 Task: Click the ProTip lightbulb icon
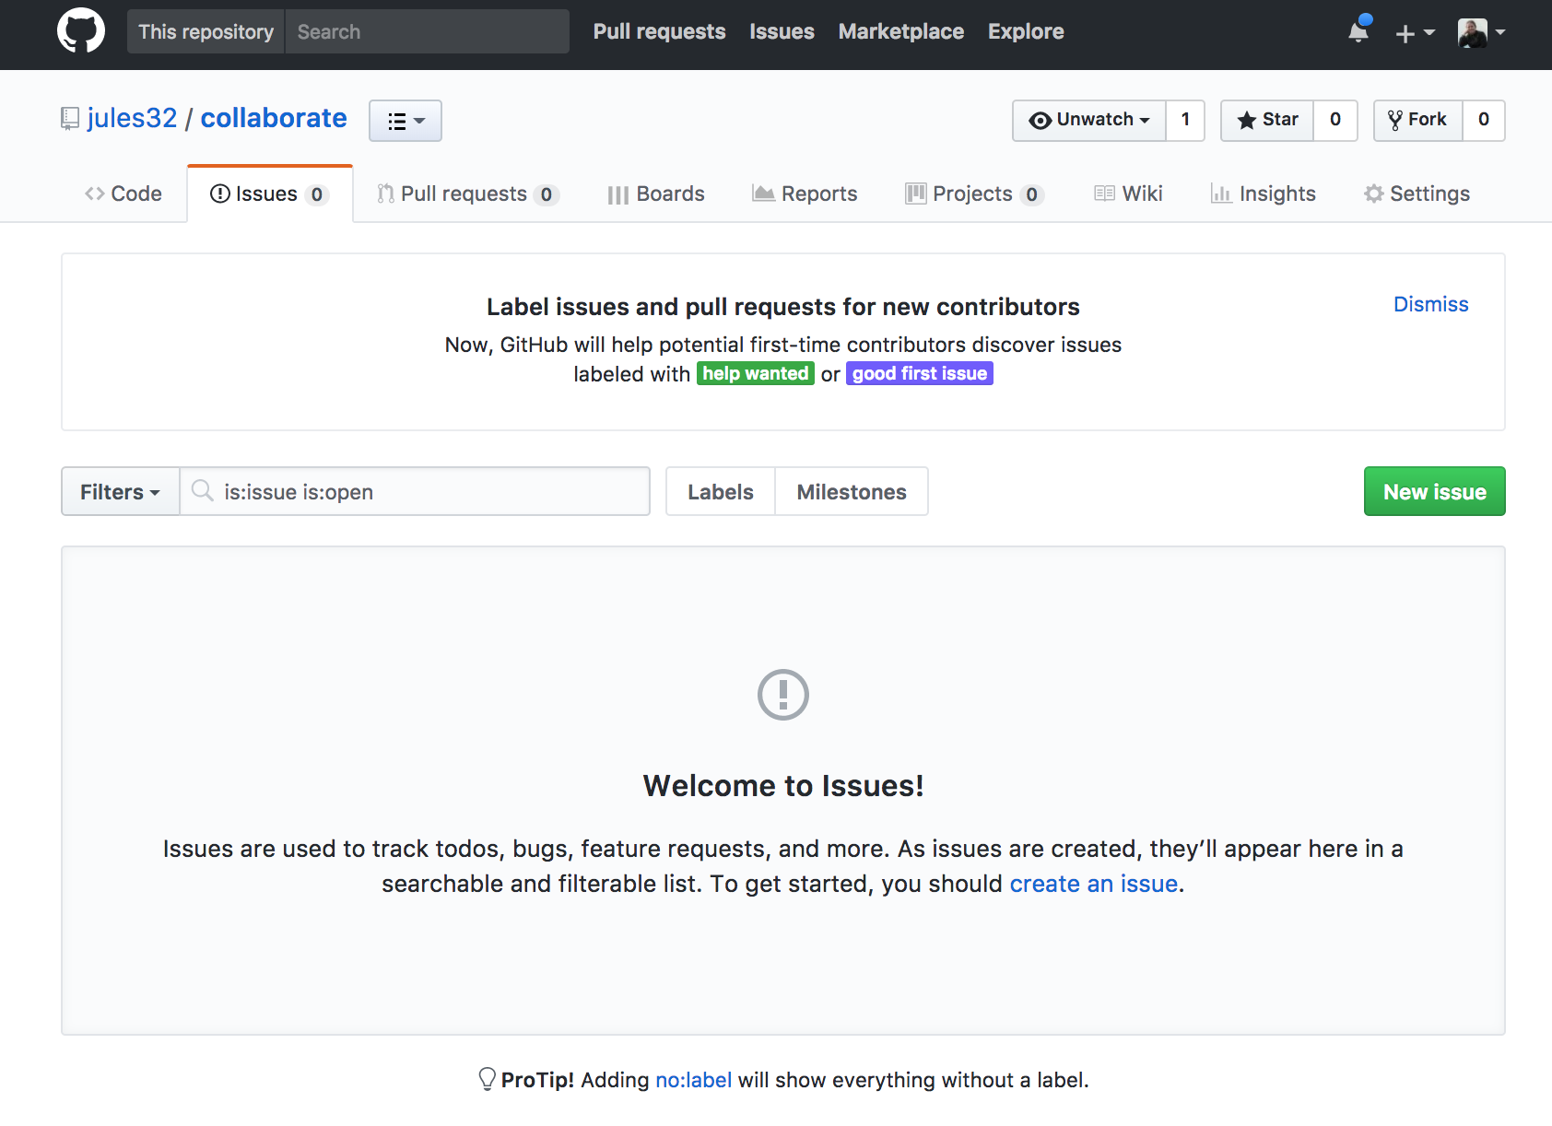488,1079
